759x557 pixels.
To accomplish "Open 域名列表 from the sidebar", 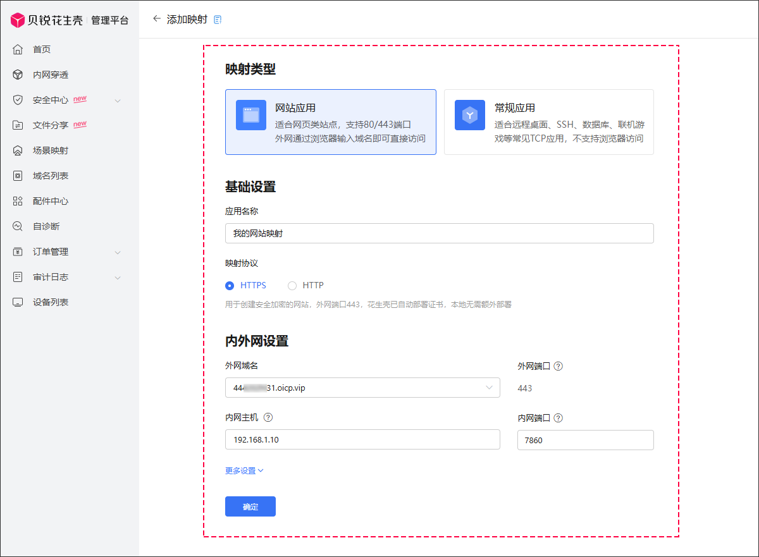I will pos(51,176).
